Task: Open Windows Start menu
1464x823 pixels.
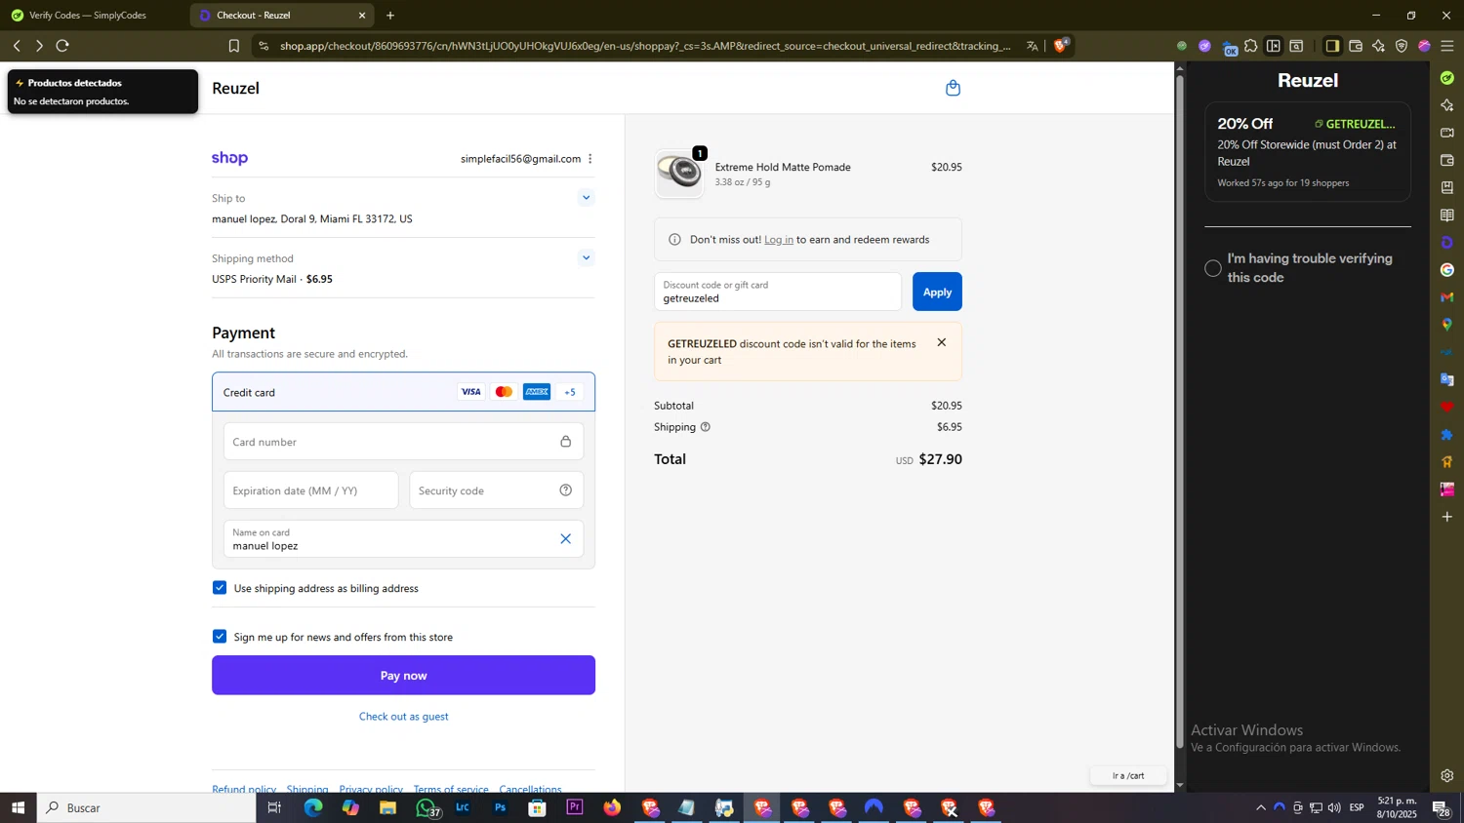Action: [x=18, y=807]
